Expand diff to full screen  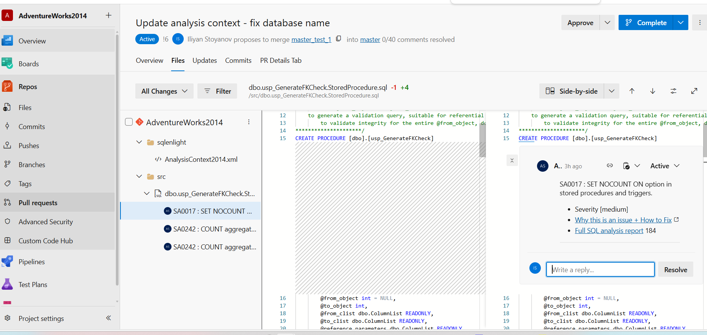pos(694,91)
